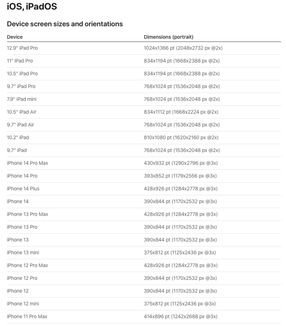Click the iPhone 14 Pro device name
The image size is (286, 326).
22,176
